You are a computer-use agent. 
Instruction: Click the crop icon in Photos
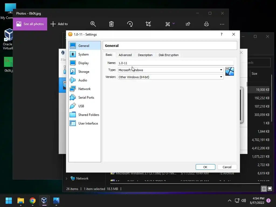point(149,24)
